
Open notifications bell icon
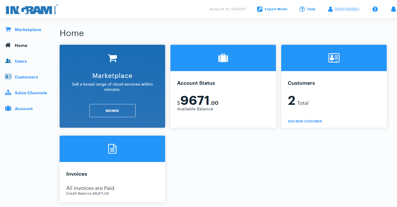pyautogui.click(x=393, y=9)
